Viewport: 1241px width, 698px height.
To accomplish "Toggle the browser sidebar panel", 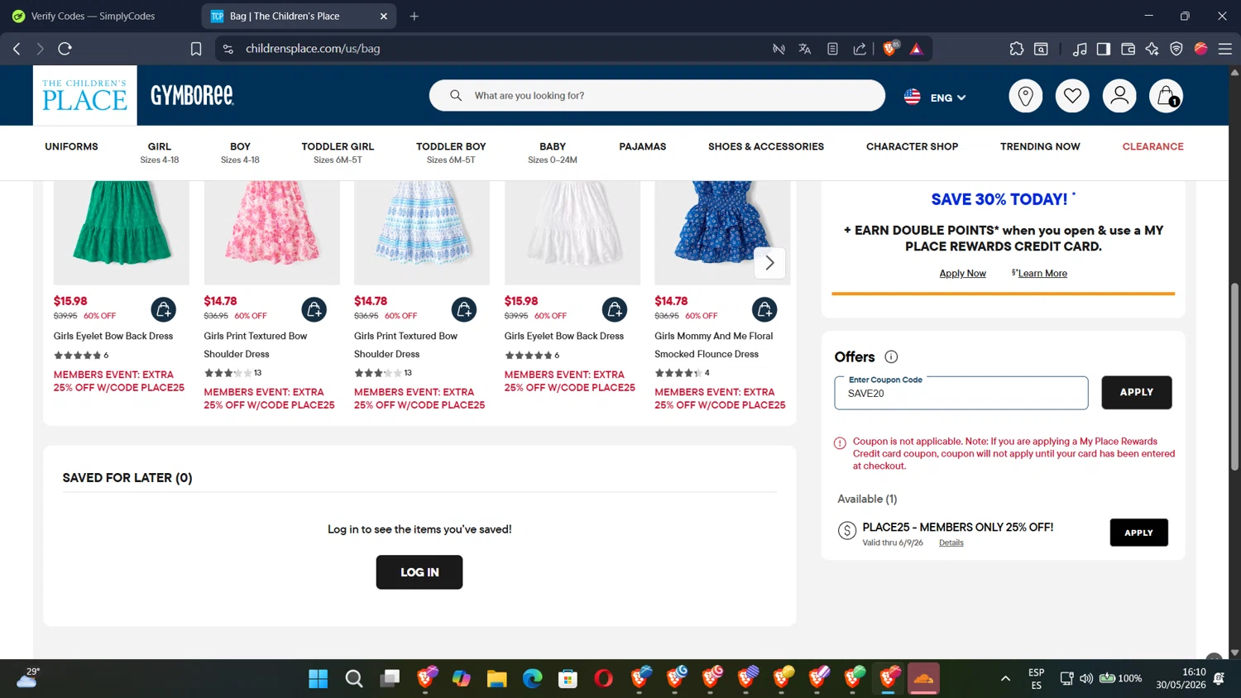I will (x=1104, y=49).
